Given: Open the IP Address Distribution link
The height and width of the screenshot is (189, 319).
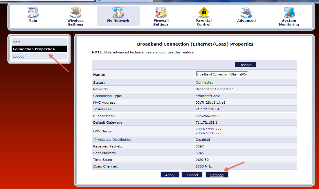Looking at the screenshot, I should click(113, 140).
